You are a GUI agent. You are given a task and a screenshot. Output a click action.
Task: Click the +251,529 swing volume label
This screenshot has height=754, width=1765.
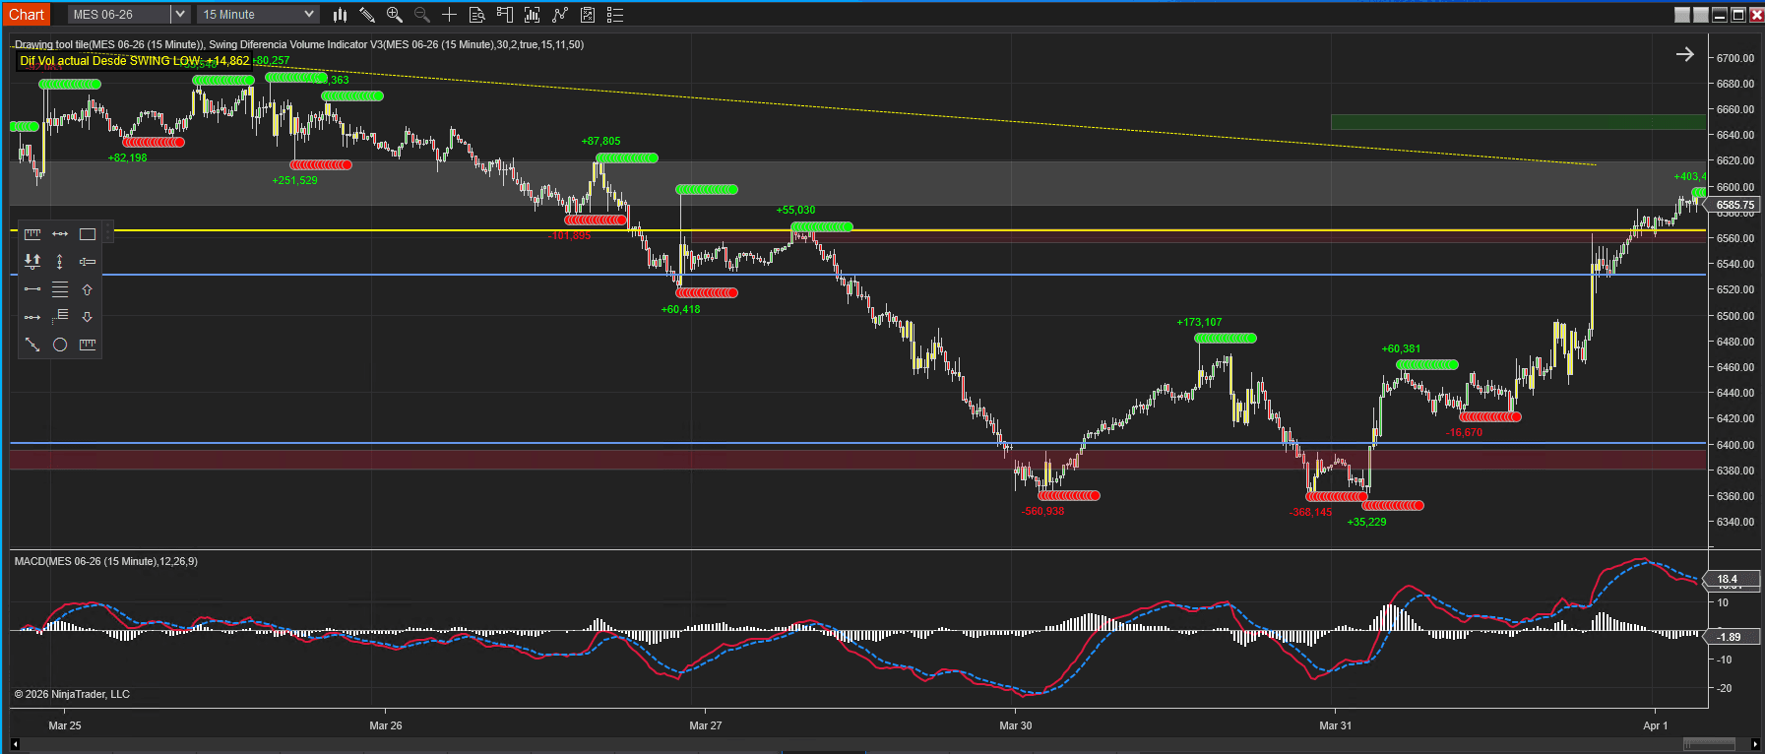coord(294,180)
